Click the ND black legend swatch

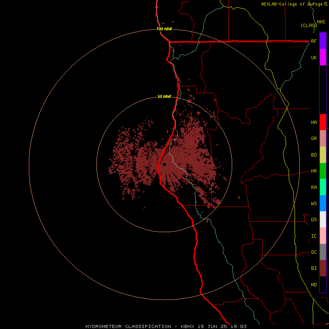(323, 284)
